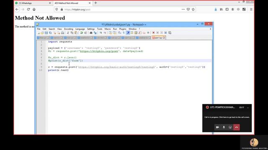Screen dimensions: 268x150
Task: Open the Run menu
Action: [115, 29]
